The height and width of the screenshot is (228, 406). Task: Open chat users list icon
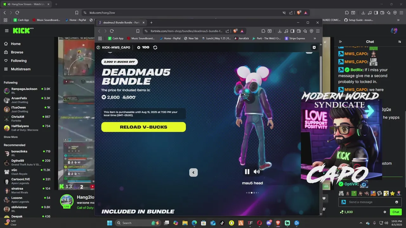[x=400, y=42]
